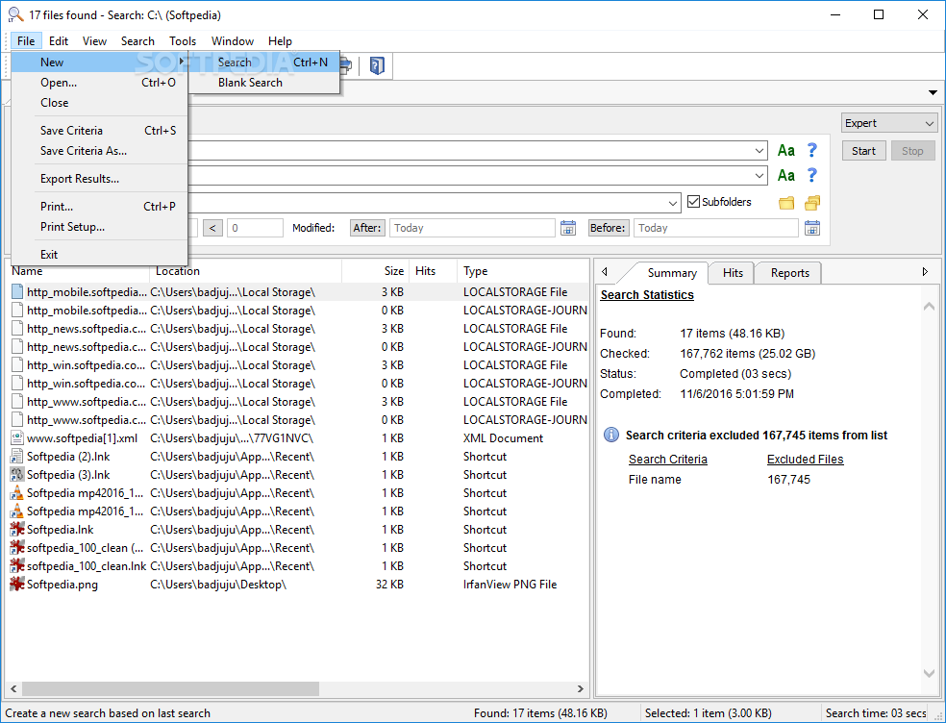The image size is (946, 723).
Task: Click the Search Statistics heading link
Action: [647, 295]
